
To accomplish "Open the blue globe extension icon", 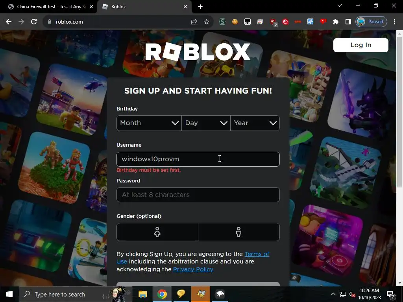I will 310,22.
